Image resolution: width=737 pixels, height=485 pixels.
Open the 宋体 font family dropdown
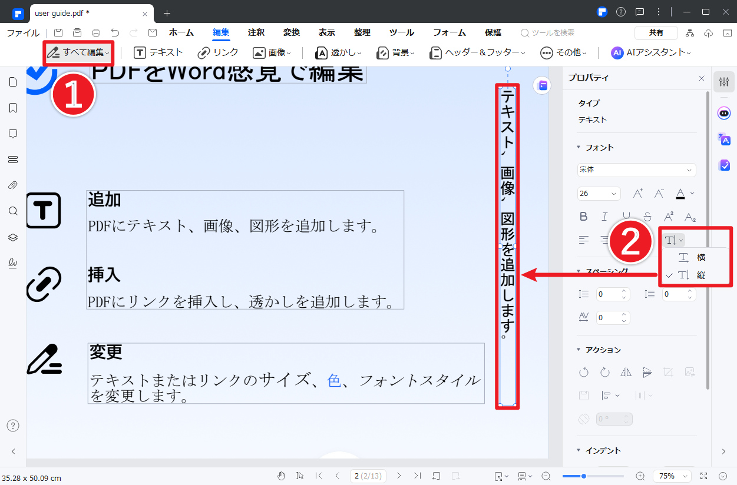(x=636, y=170)
